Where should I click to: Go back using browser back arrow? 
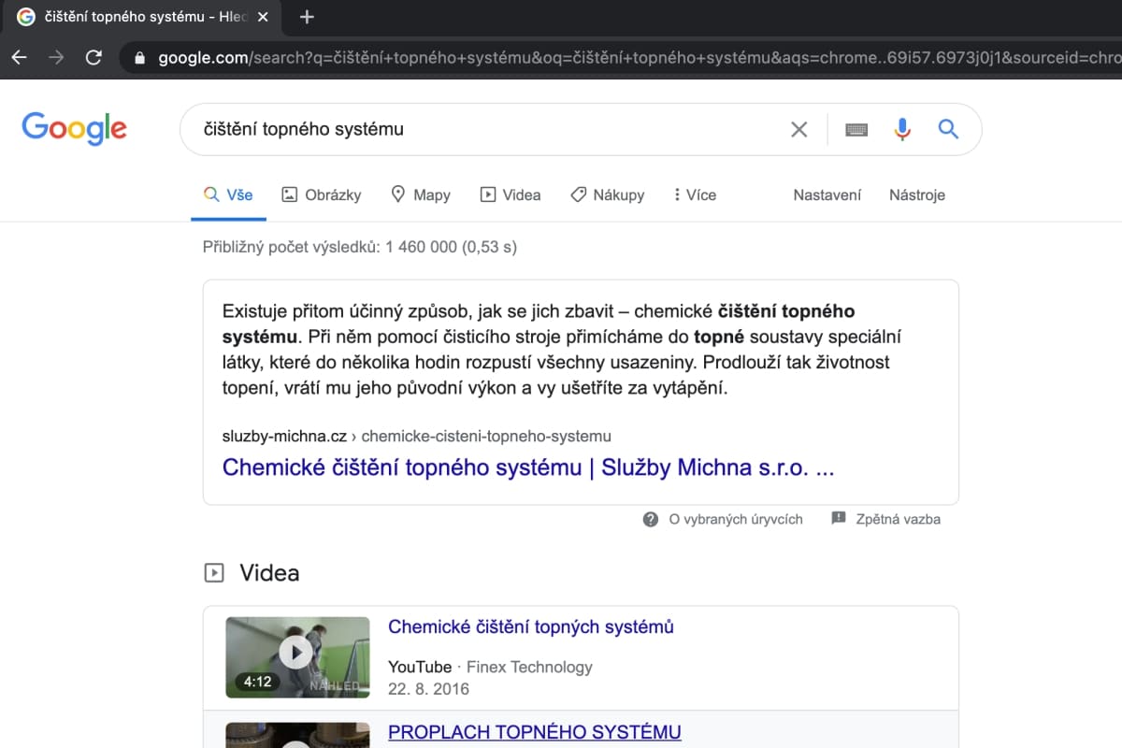[20, 58]
